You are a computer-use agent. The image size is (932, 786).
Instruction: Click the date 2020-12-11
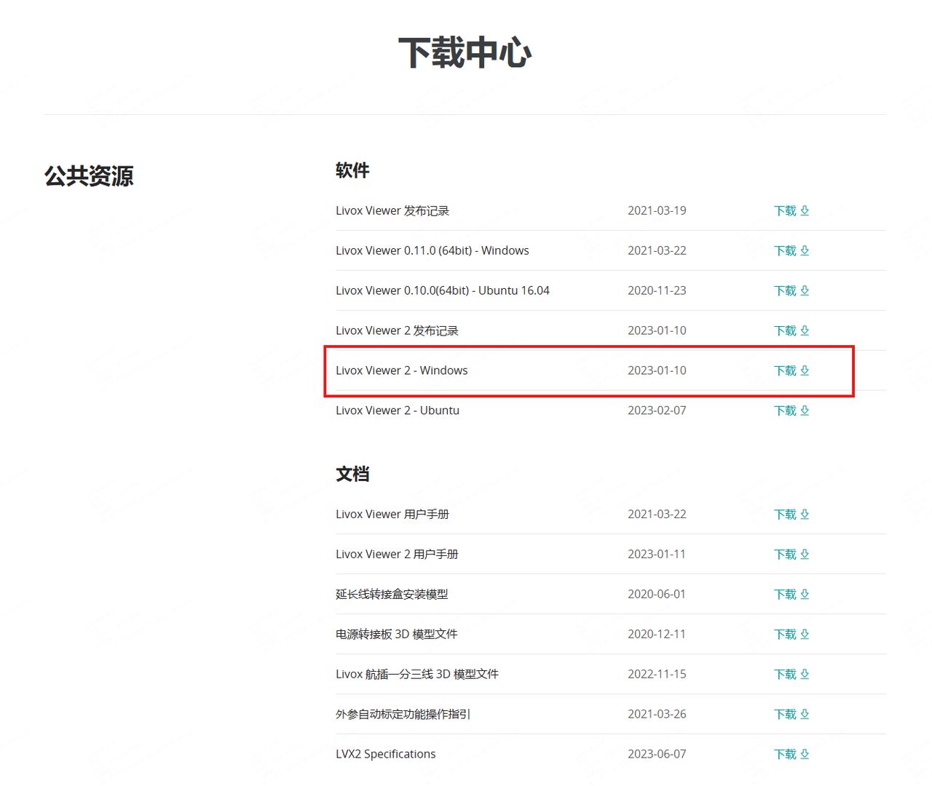[x=657, y=634]
